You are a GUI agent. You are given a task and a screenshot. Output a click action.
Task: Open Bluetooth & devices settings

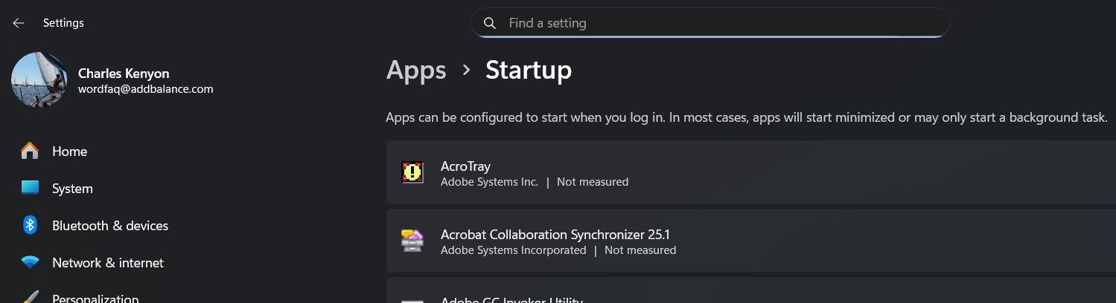(110, 226)
